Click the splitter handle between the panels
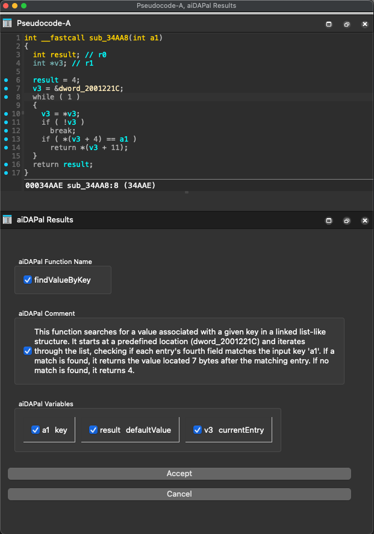 pyautogui.click(x=187, y=192)
